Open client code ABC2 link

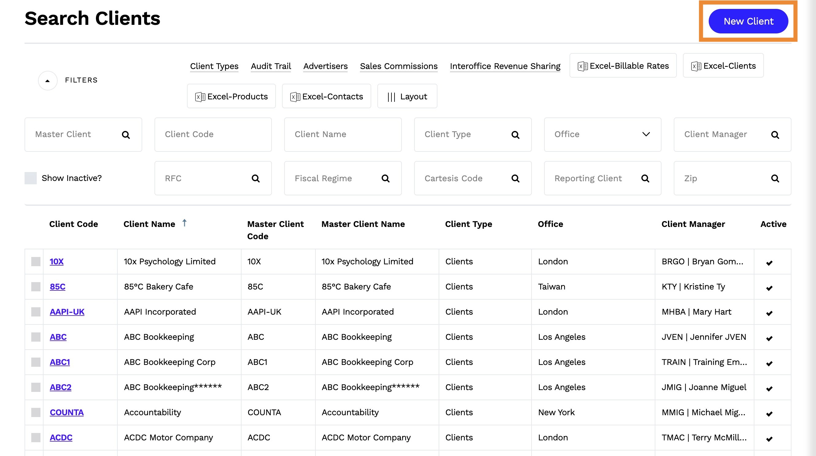pos(60,387)
